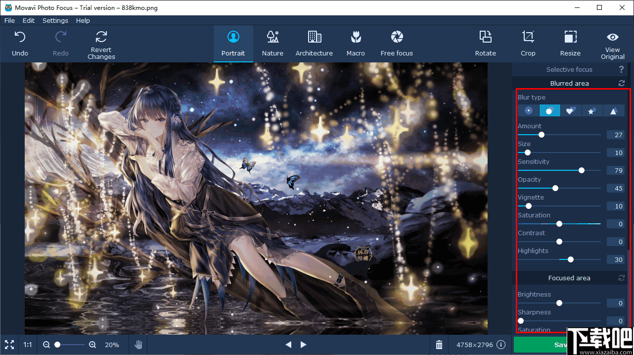Activate the hand pan tool
Viewport: 634px width, 355px height.
pyautogui.click(x=139, y=345)
